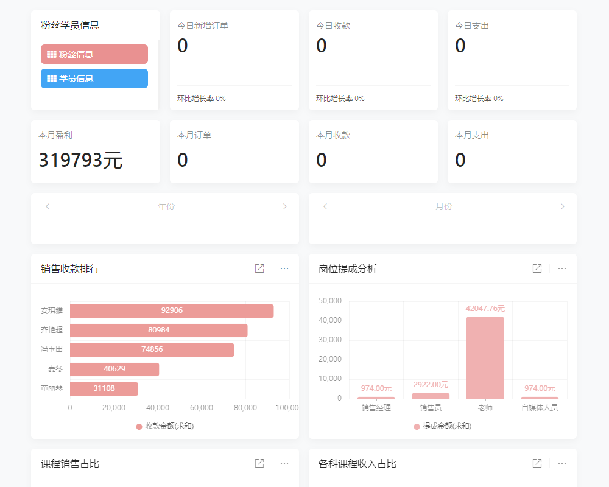The height and width of the screenshot is (487, 609).
Task: Click right chevron of the 月份 selector
Action: [x=562, y=206]
